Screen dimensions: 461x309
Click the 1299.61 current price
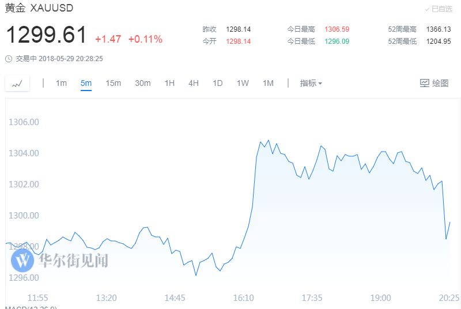46,35
